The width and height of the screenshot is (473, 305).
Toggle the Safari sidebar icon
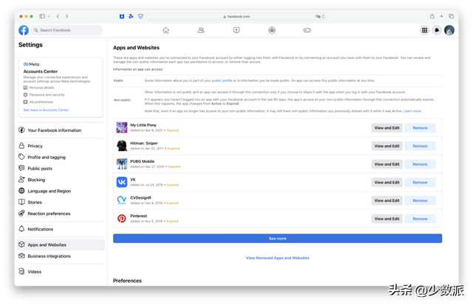pyautogui.click(x=42, y=16)
